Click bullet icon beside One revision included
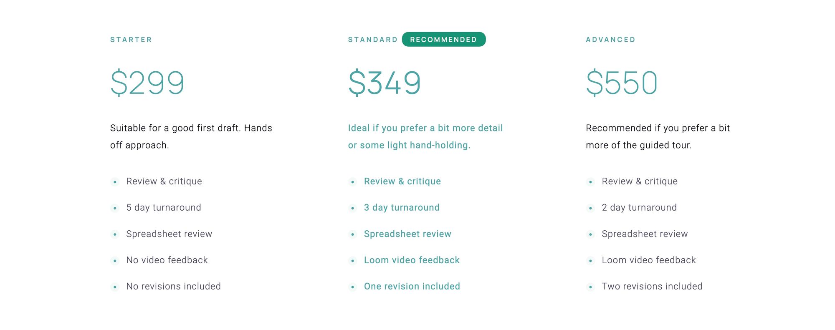The height and width of the screenshot is (330, 835). click(353, 287)
